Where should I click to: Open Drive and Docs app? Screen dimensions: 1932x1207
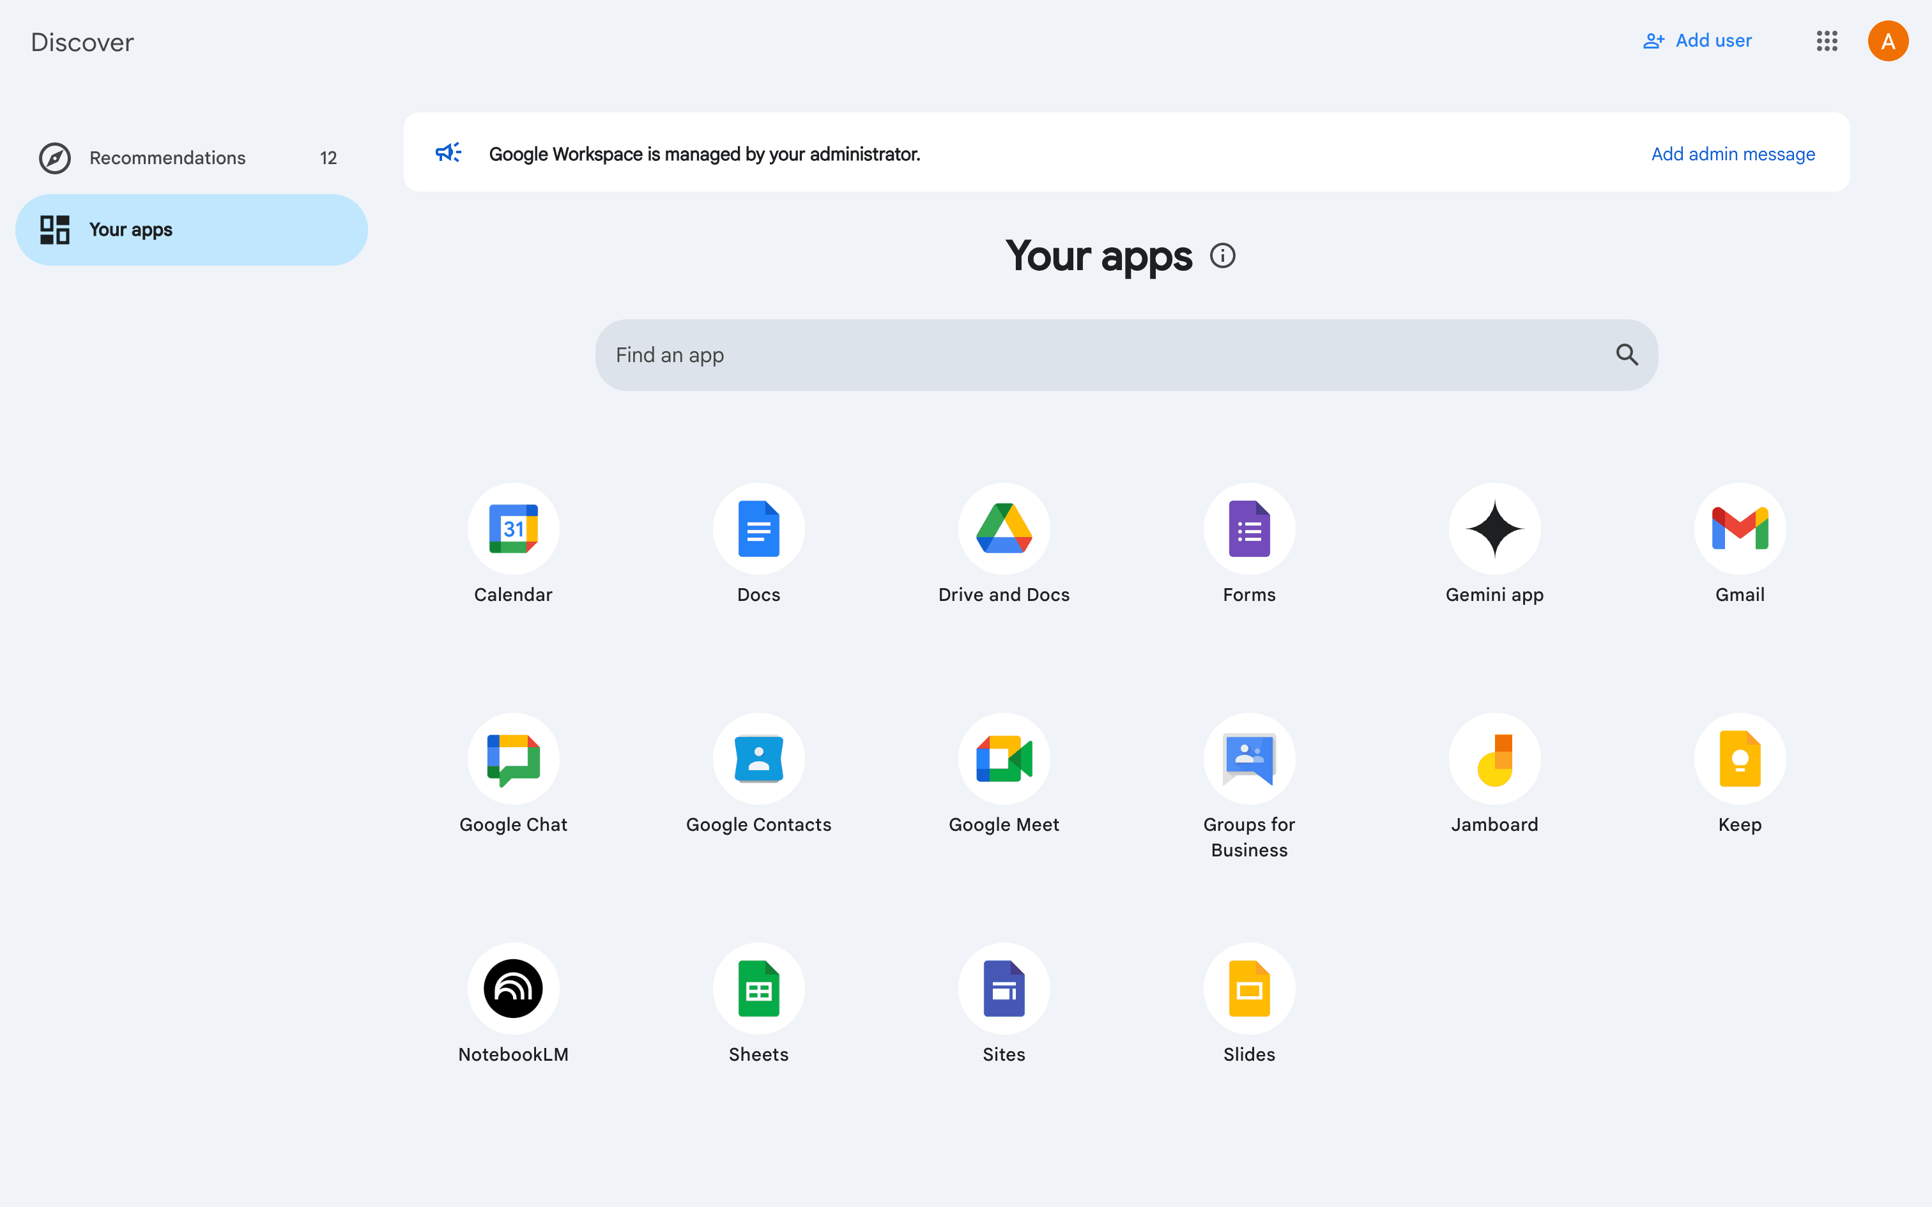(1004, 529)
